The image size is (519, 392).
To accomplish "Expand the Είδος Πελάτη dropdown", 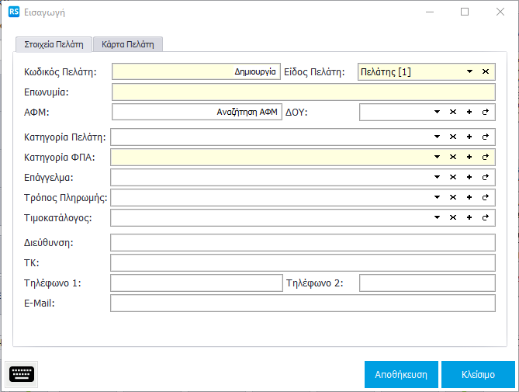I will [x=469, y=72].
